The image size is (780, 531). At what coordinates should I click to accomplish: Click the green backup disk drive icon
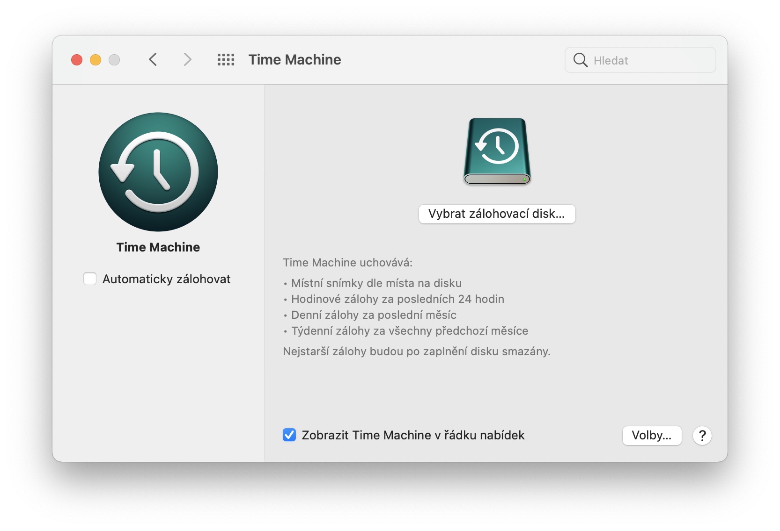[x=497, y=151]
